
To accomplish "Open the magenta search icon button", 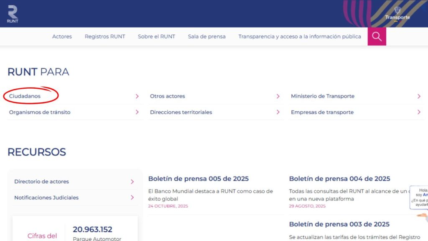I will 377,36.
